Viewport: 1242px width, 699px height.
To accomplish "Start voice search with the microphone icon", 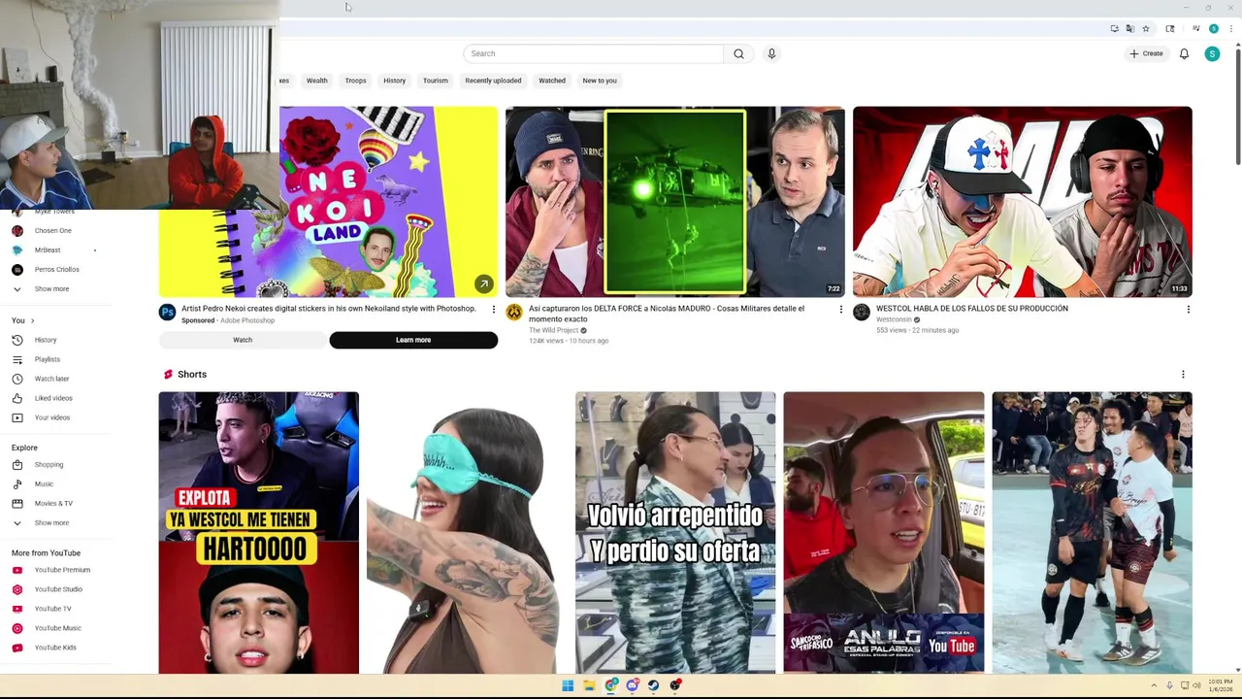I will point(771,53).
